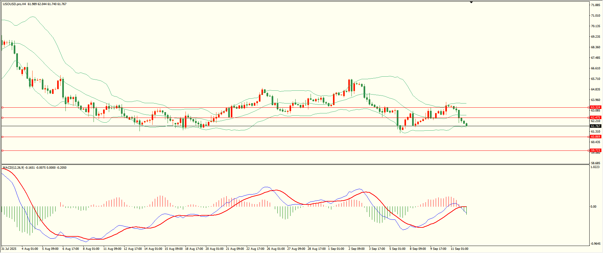The height and width of the screenshot is (253, 603).
Task: Click the MACD(12,26,9) indicator label
Action: (12, 168)
